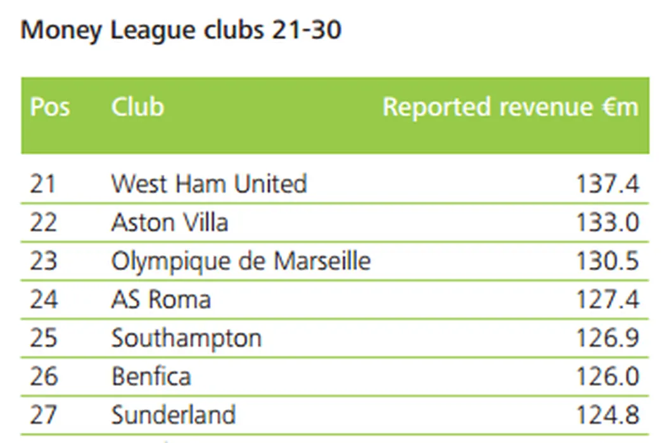Click West Ham United's revenue value 137.4
This screenshot has height=443, width=665.
tap(607, 184)
